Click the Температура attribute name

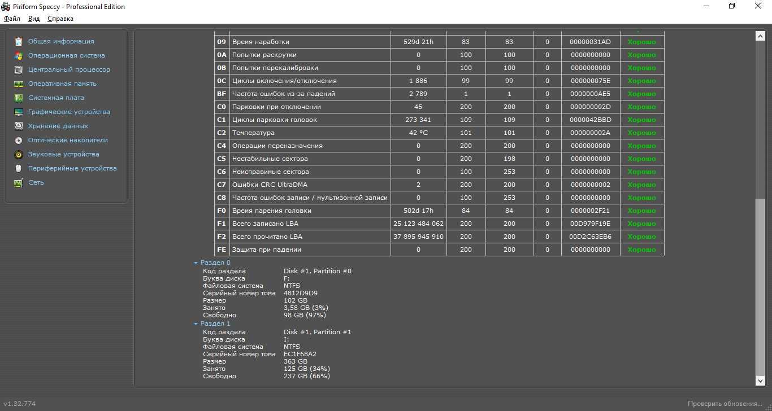(253, 133)
